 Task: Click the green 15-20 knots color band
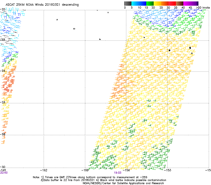[150, 3]
